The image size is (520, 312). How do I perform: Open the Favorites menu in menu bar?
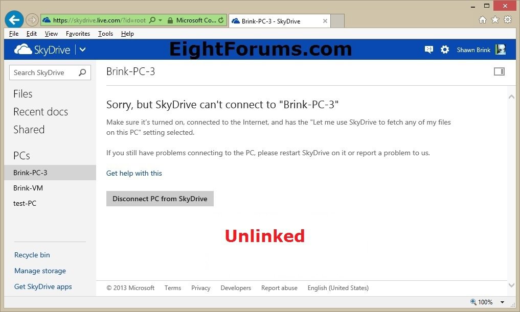(78, 34)
